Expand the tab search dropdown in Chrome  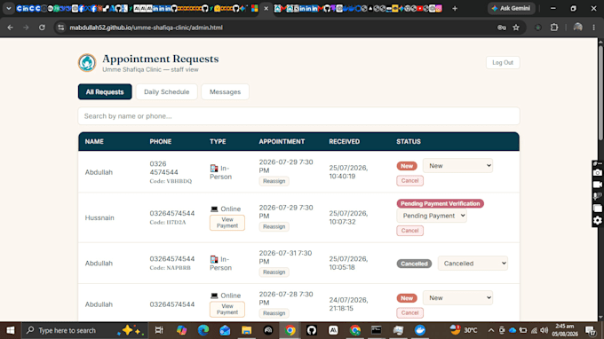click(9, 8)
